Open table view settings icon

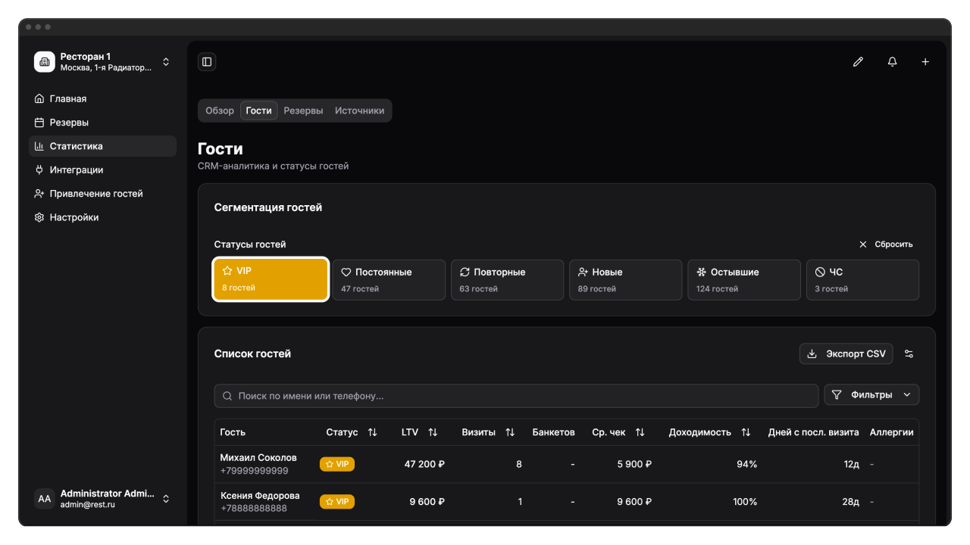coord(909,354)
